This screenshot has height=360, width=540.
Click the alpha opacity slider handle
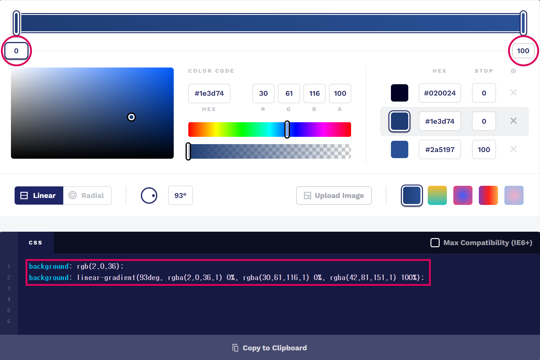(x=188, y=151)
